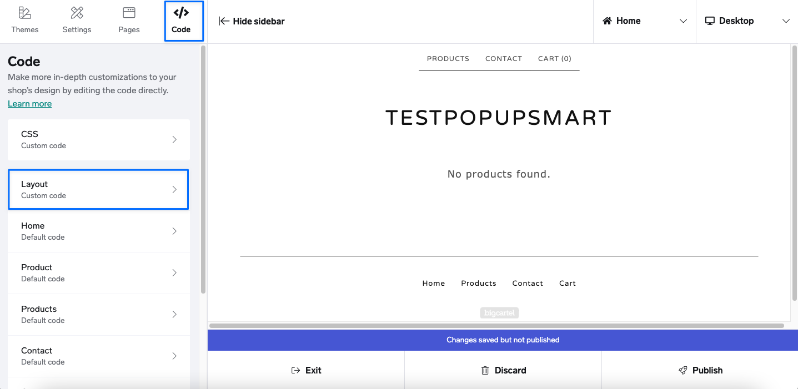Open the Settings tools icon
798x389 pixels.
pyautogui.click(x=77, y=12)
